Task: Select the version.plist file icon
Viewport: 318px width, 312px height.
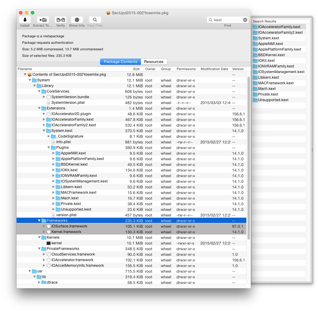Action: pos(53,215)
